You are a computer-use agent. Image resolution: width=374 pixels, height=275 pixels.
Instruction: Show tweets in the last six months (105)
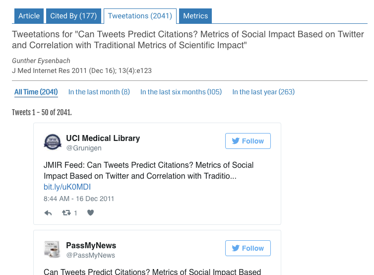(181, 92)
